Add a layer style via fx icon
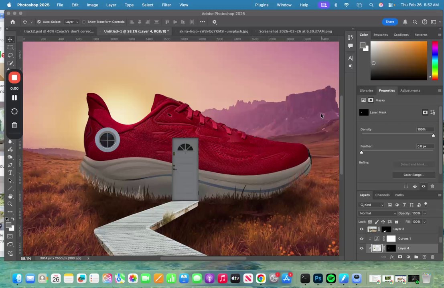This screenshot has height=288, width=444. coord(392,257)
